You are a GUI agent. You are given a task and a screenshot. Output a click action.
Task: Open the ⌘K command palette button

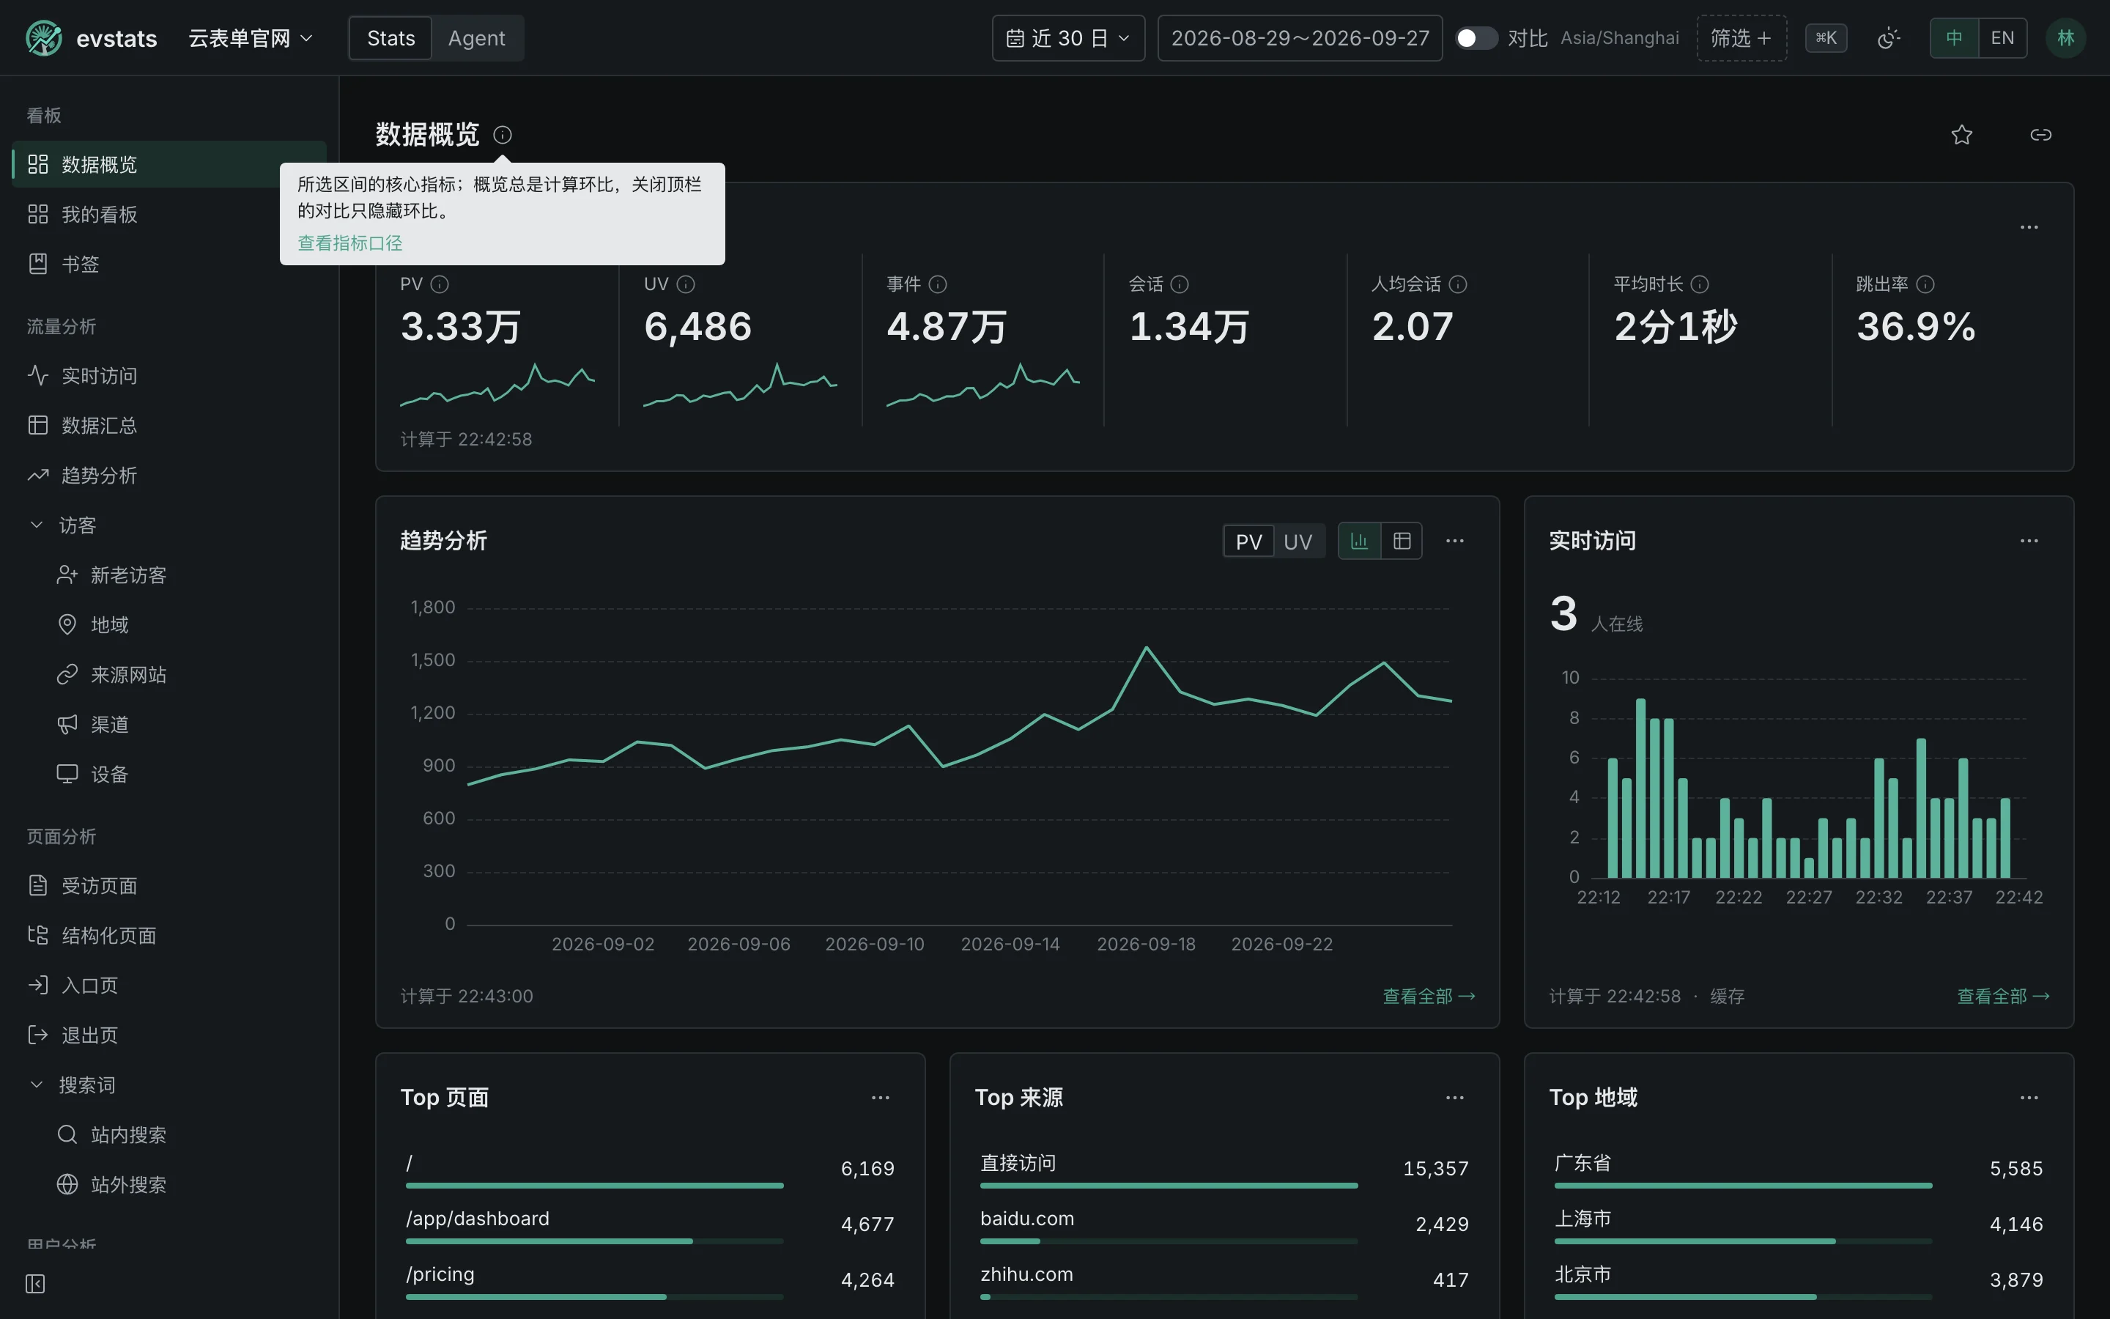(x=1826, y=38)
